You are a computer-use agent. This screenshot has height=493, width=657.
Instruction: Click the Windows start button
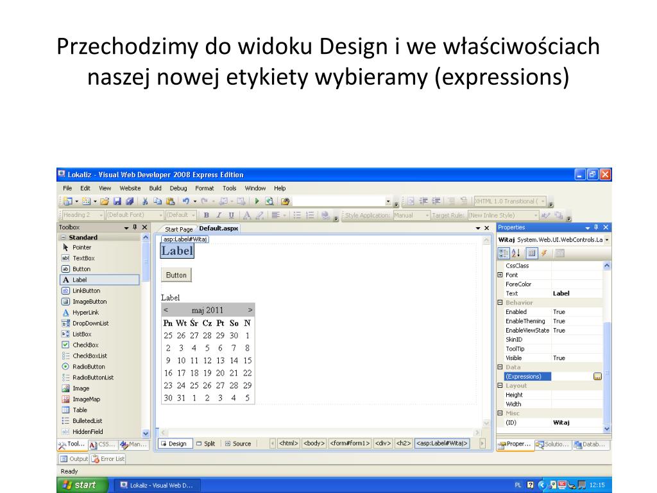click(83, 485)
